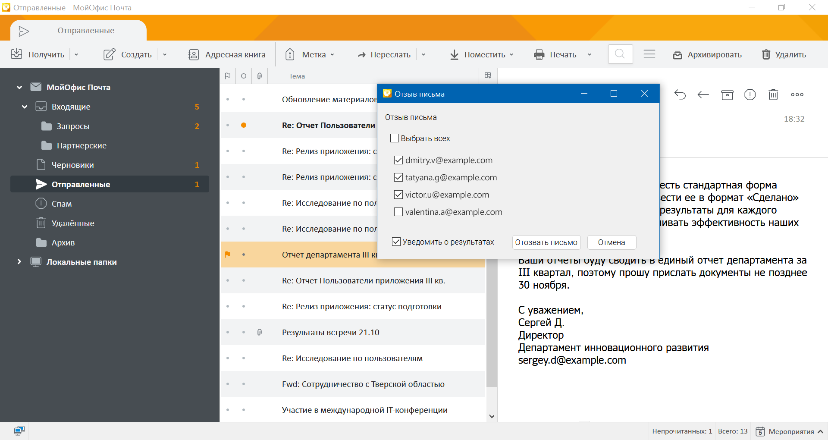Open the column chooser icon in the list header
Image resolution: width=828 pixels, height=440 pixels.
[x=488, y=75]
